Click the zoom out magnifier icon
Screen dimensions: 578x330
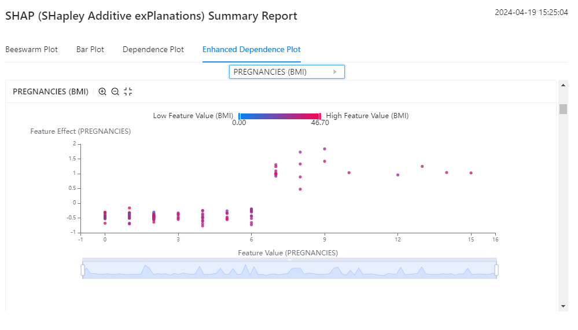click(115, 91)
